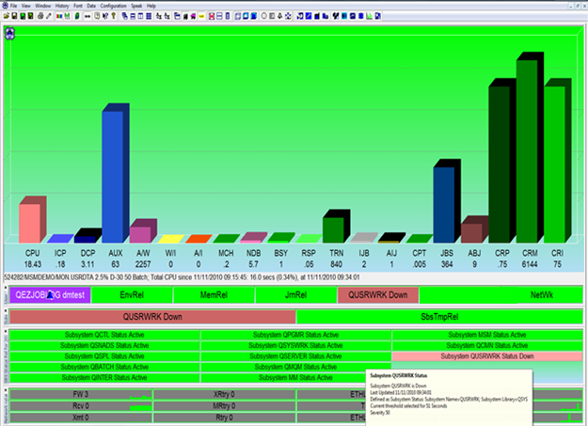The width and height of the screenshot is (588, 426).
Task: Click the key icon in toolbar
Action: point(114,15)
